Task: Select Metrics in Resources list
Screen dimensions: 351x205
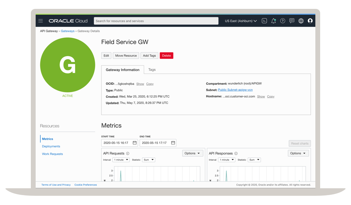Action: point(47,139)
